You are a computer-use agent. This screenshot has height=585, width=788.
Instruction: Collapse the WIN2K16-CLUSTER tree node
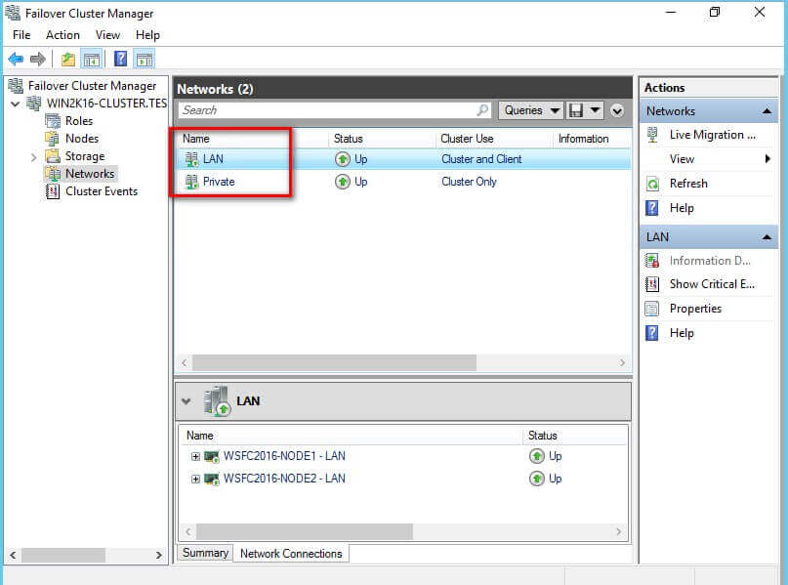click(15, 104)
